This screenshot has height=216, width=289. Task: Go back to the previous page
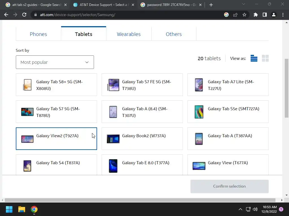point(6,15)
